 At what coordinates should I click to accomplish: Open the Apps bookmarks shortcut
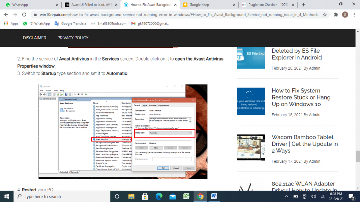[x=11, y=24]
